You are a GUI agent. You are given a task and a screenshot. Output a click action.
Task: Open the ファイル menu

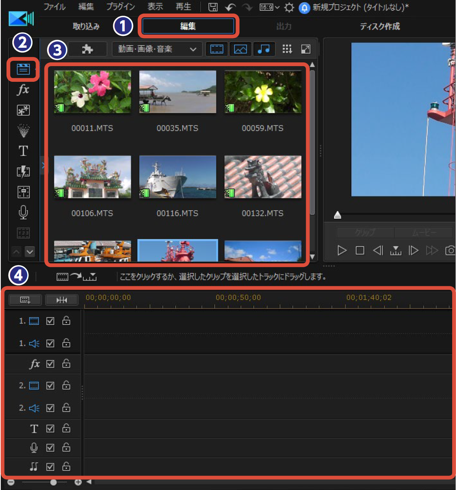[x=54, y=7]
